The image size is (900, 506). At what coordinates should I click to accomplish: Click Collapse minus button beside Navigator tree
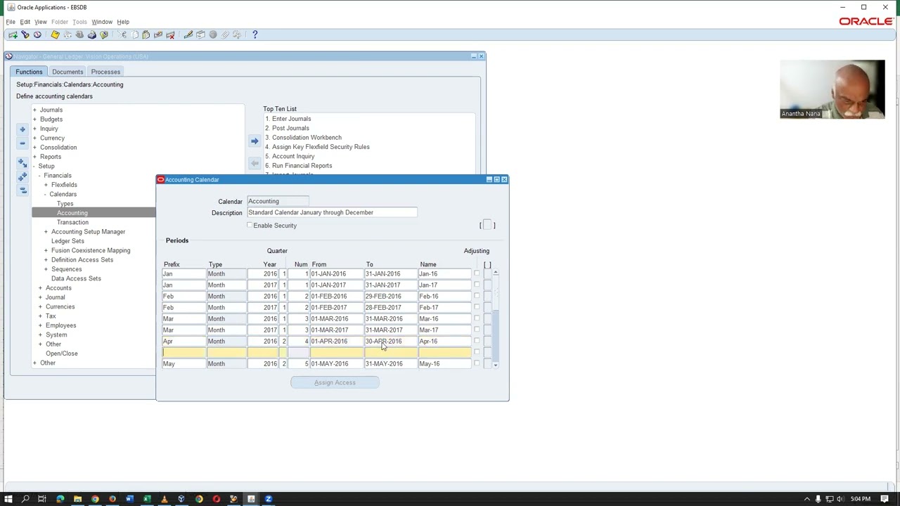tap(22, 143)
